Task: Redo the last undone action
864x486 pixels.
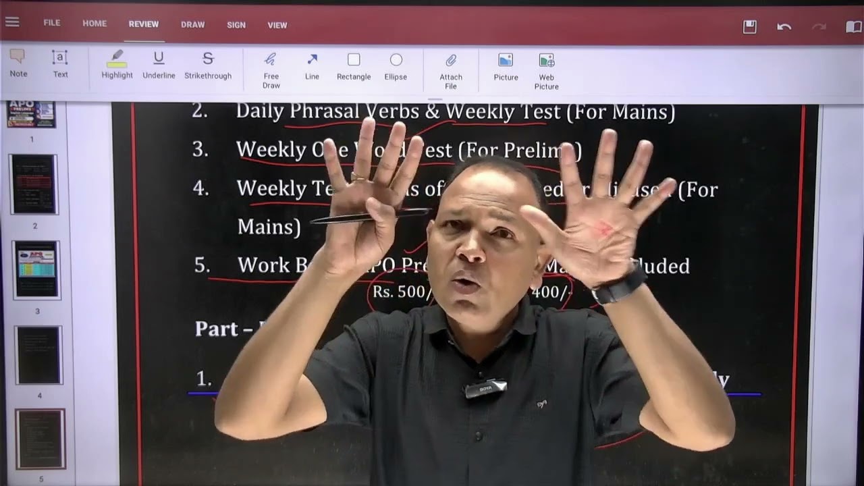Action: click(x=819, y=27)
